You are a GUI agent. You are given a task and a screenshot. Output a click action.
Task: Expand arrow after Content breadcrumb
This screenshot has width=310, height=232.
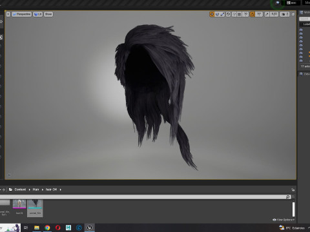pyautogui.click(x=30, y=189)
